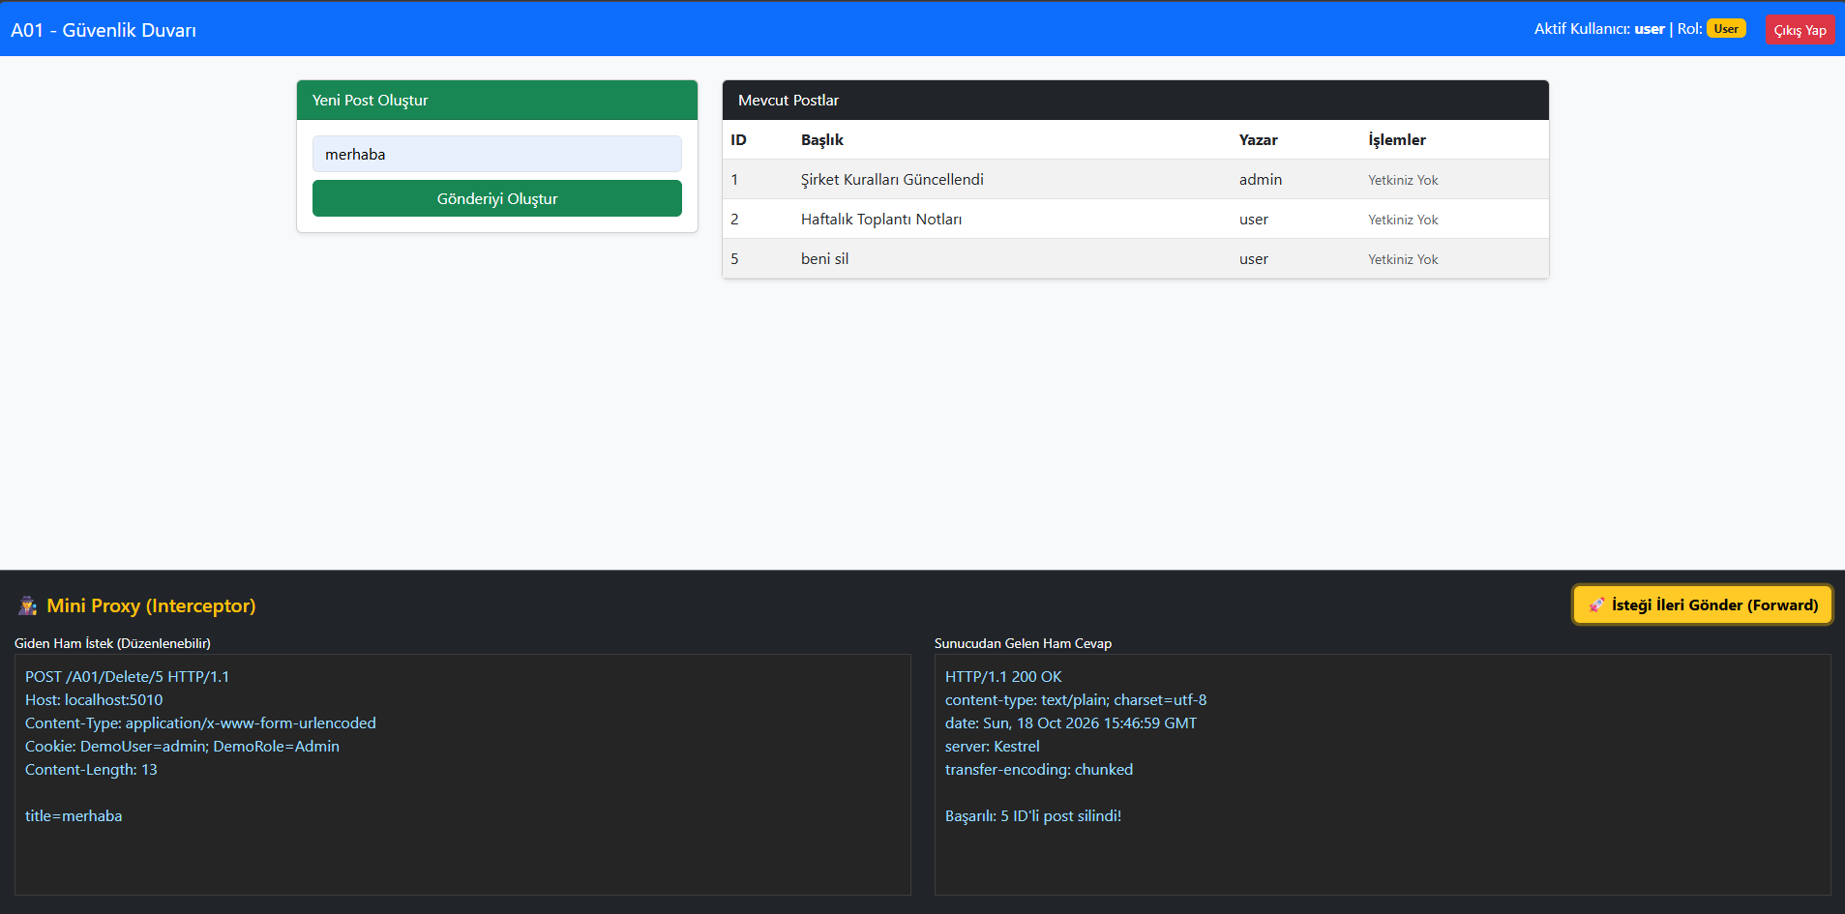
Task: Click Yetkiniz Yok in the beni sil row
Action: [1403, 259]
